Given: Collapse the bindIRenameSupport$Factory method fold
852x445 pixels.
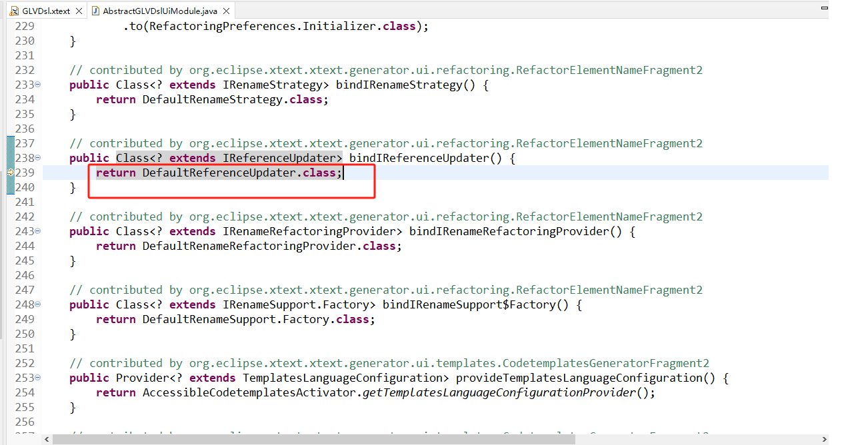Looking at the screenshot, I should click(x=38, y=304).
